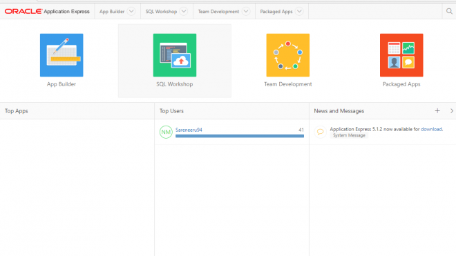
Task: Click the System Message tag label
Action: click(349, 135)
